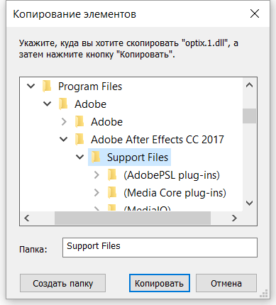This screenshot has height=305, width=276.
Task: Click the Program Files folder icon
Action: coord(47,87)
